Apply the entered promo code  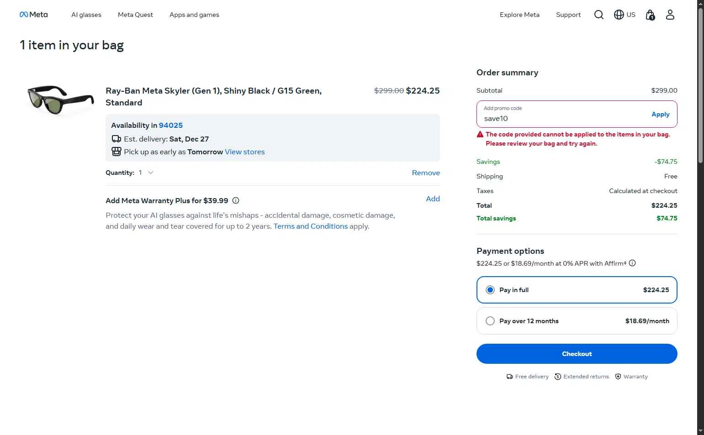point(660,114)
